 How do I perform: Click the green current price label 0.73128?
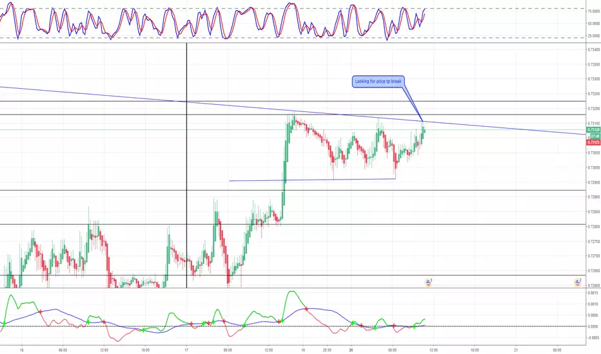593,130
